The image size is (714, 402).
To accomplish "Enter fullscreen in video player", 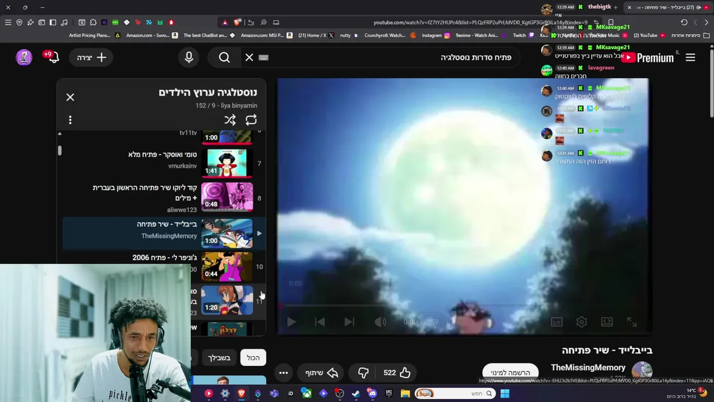I will click(632, 322).
